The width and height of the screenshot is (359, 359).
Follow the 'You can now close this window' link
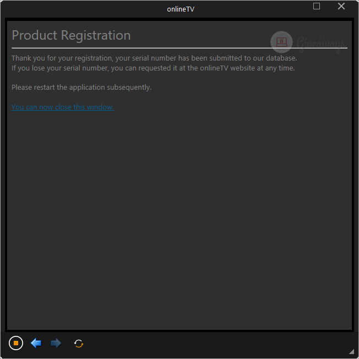coord(63,107)
